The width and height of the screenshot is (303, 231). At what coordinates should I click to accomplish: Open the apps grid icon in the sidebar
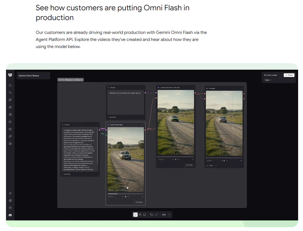pos(10,100)
